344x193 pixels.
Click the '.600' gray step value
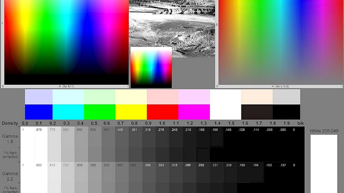pyautogui.click(x=79, y=130)
